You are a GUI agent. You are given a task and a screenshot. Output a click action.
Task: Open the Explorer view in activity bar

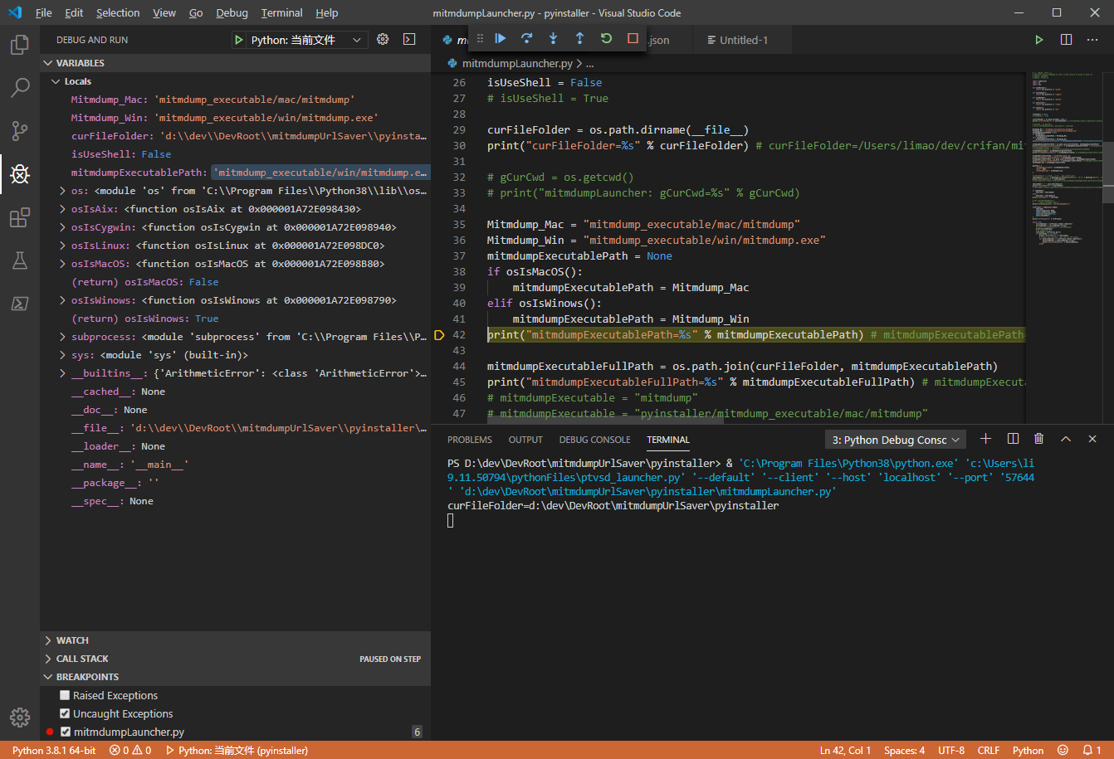(x=20, y=45)
